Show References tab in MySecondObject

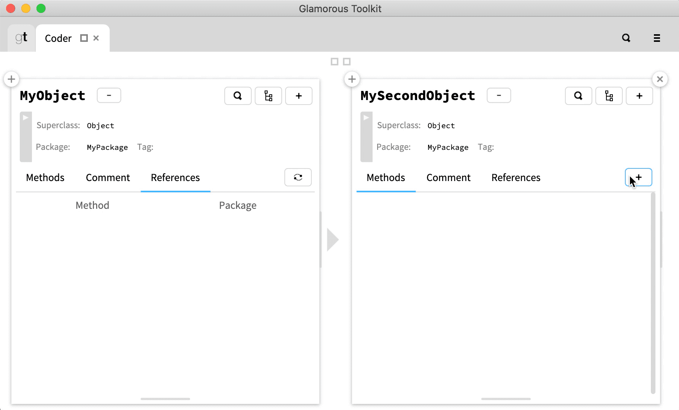(516, 178)
